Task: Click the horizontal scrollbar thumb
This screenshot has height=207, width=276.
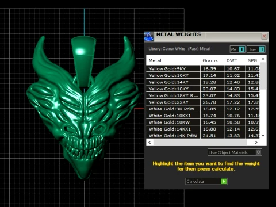Action: (200, 143)
